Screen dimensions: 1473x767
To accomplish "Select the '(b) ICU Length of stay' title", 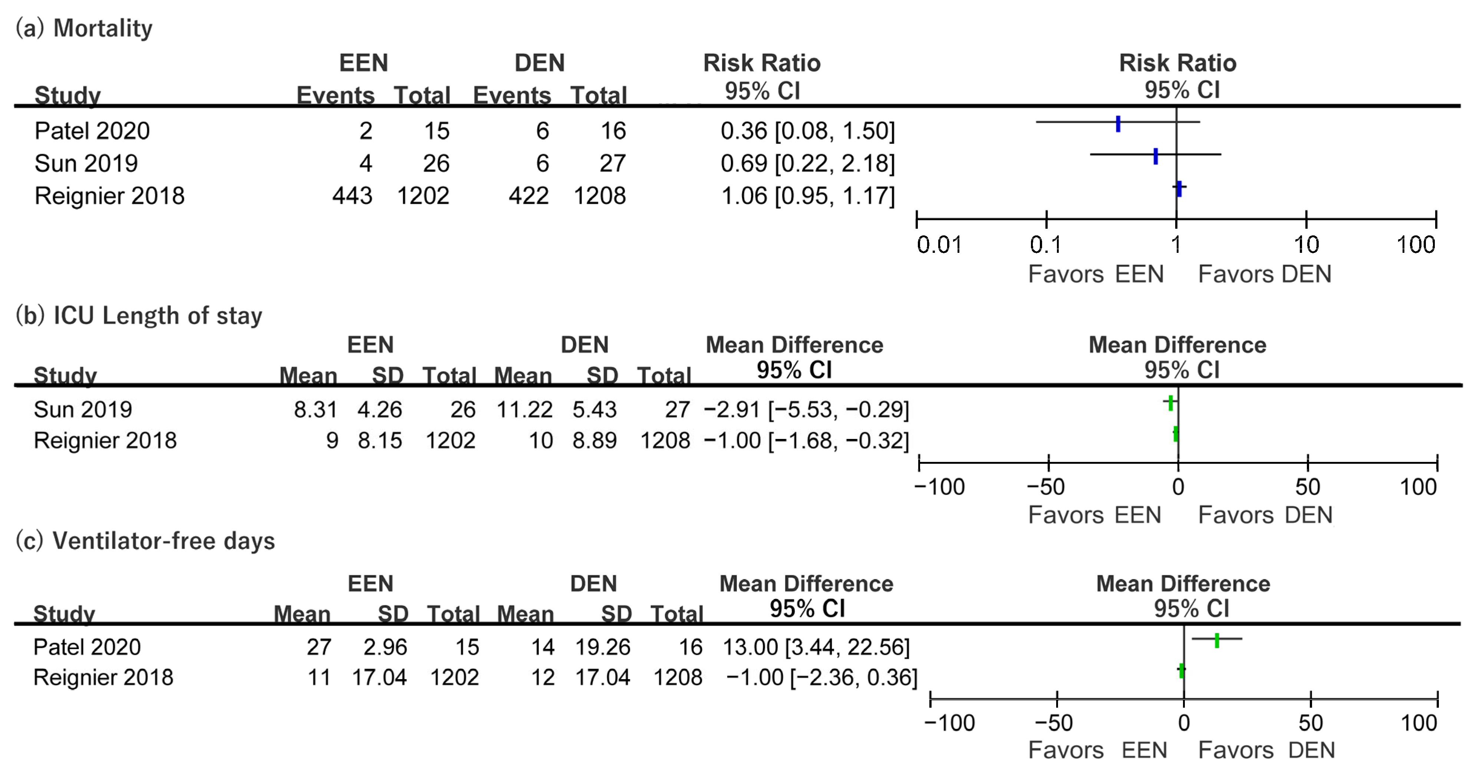I will [139, 315].
